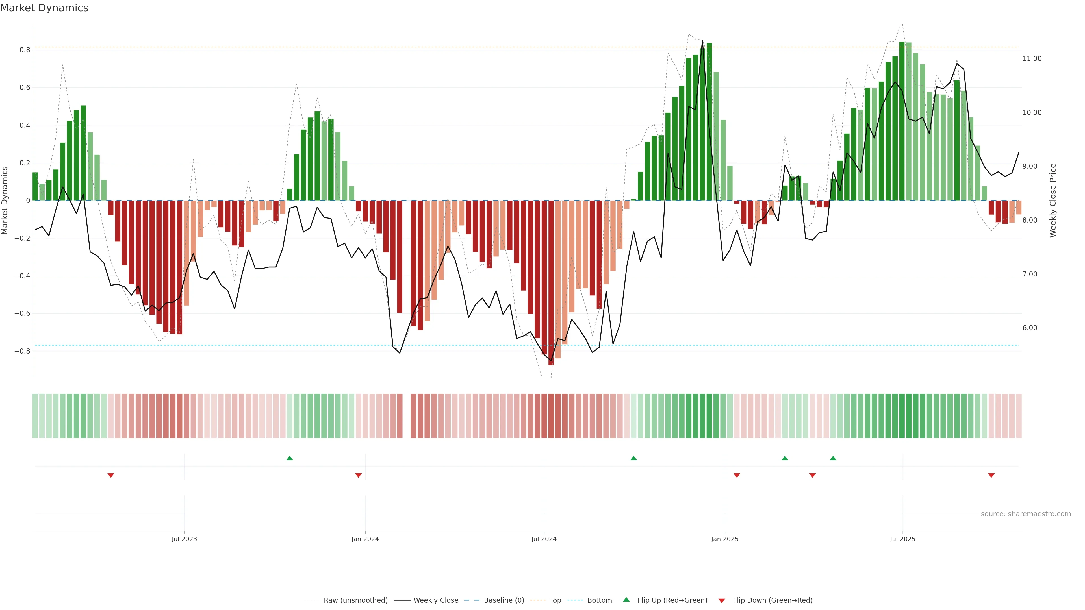Click the Weekly Close Price axis title
Image resolution: width=1085 pixels, height=610 pixels.
(x=1053, y=201)
